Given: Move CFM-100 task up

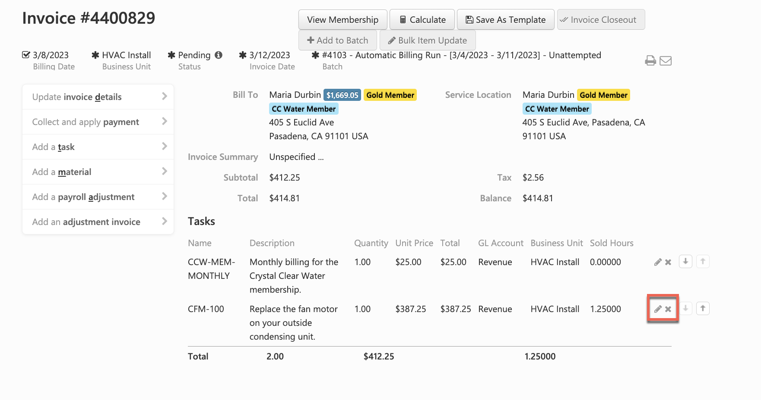Looking at the screenshot, I should point(703,309).
